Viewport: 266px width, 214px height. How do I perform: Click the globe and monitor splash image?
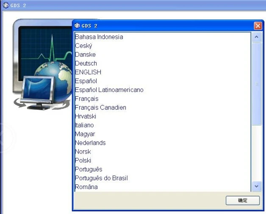(x=42, y=65)
